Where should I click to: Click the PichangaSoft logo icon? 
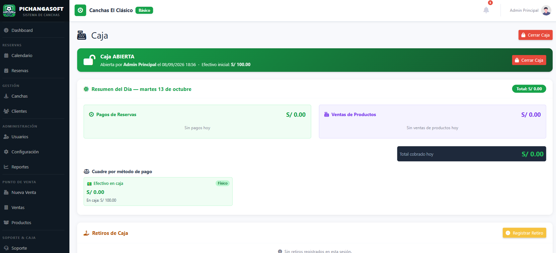[x=9, y=11]
